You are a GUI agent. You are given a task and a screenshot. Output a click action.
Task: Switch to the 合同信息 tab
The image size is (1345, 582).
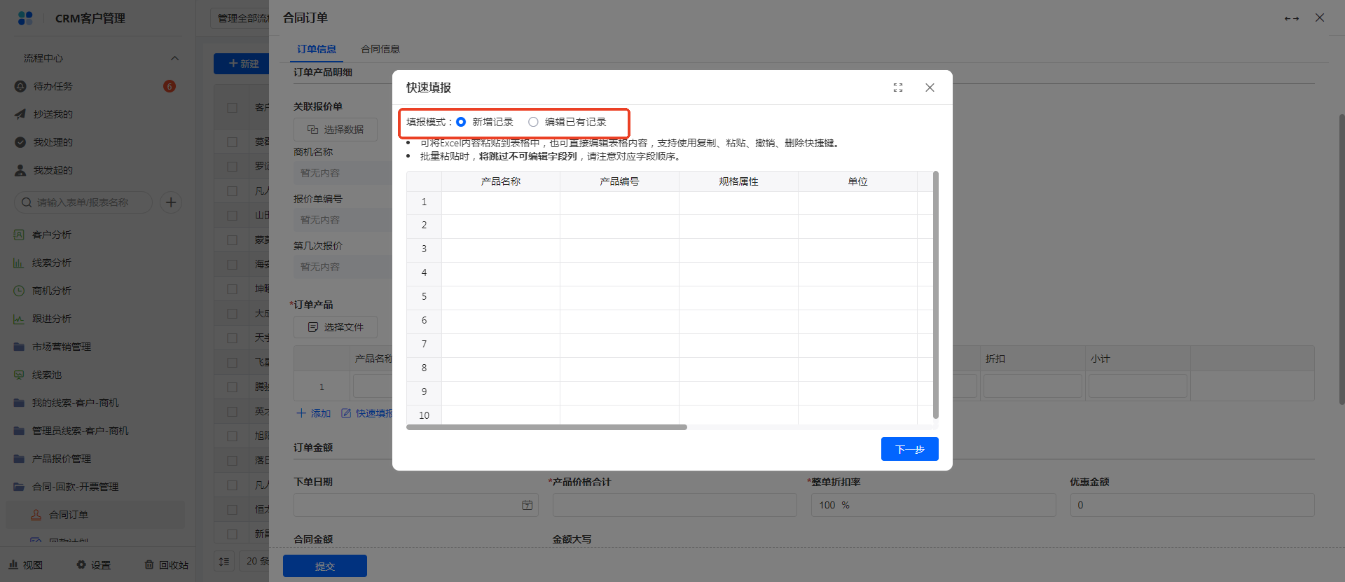380,49
